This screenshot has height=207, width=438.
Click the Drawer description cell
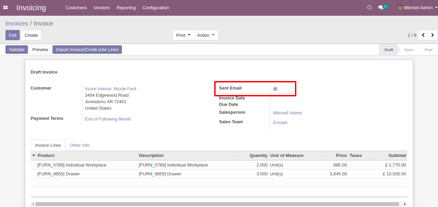pos(189,174)
